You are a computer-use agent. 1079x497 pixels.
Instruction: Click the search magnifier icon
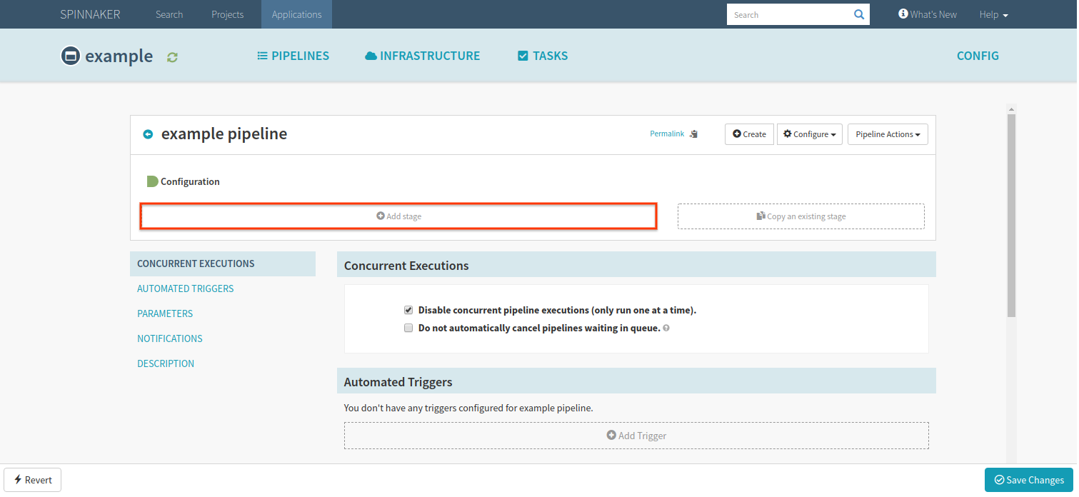point(858,14)
